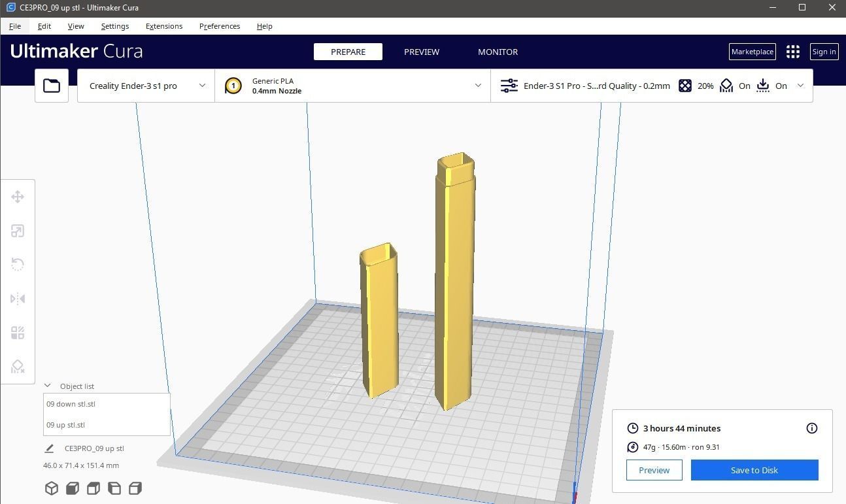The height and width of the screenshot is (504, 846).
Task: Click the Cura logo in title bar
Action: [10, 8]
